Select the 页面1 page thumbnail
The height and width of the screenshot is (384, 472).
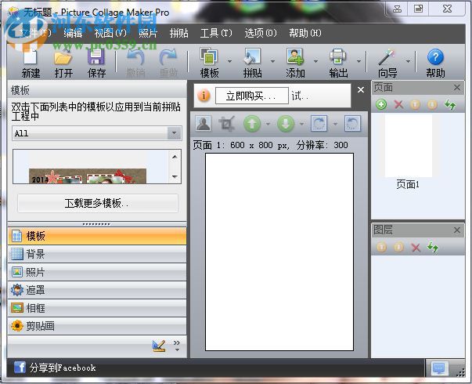tap(409, 146)
